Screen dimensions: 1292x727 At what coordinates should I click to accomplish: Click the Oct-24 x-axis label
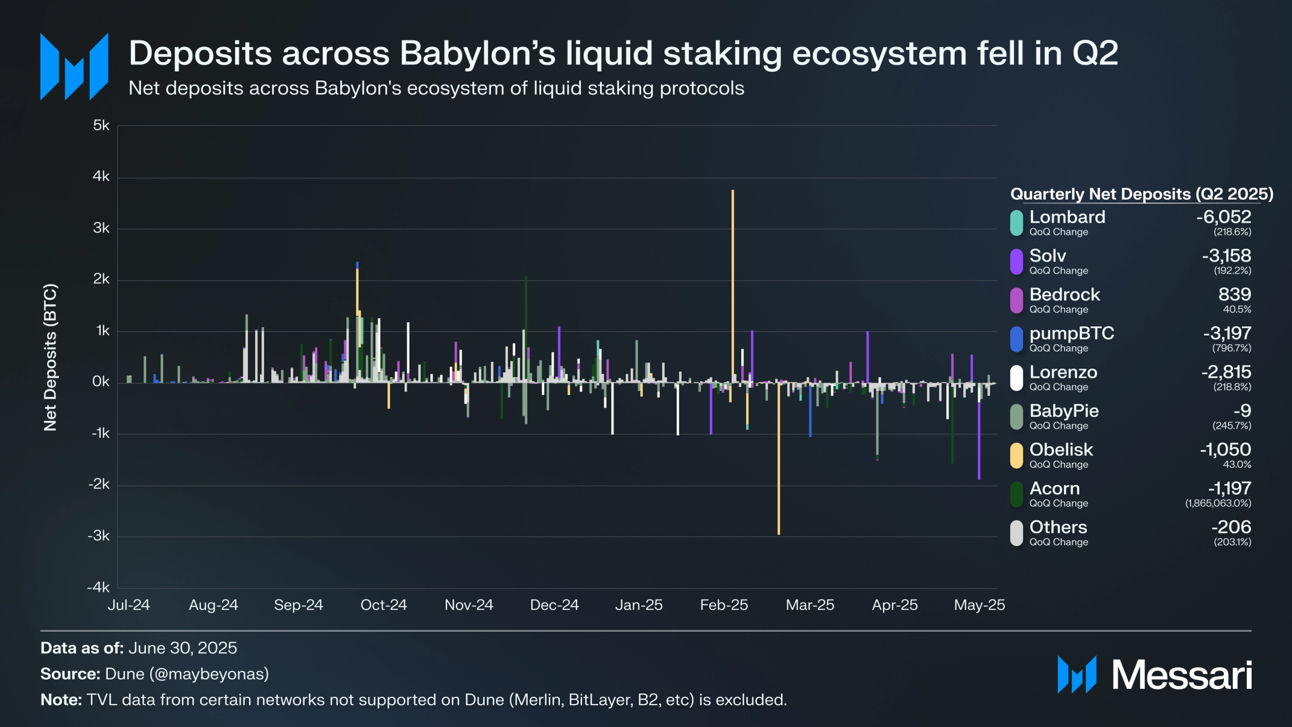pyautogui.click(x=384, y=605)
